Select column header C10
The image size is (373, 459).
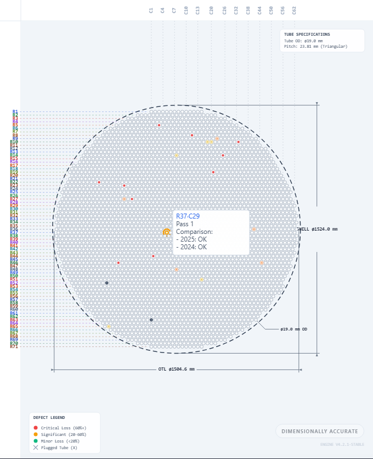click(x=186, y=10)
